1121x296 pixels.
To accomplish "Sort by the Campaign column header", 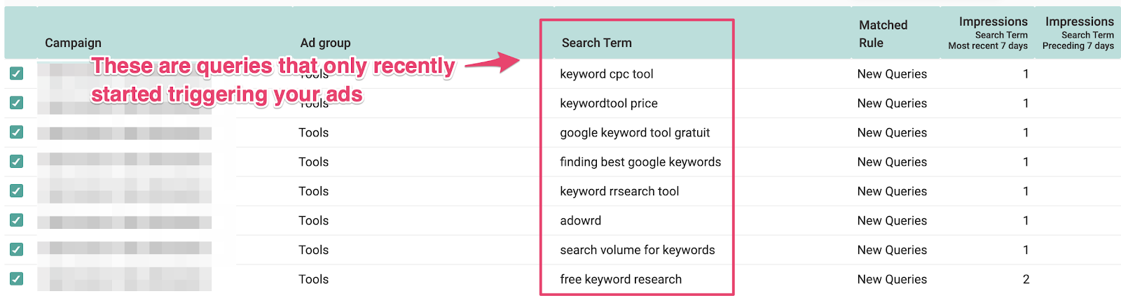I will (73, 43).
